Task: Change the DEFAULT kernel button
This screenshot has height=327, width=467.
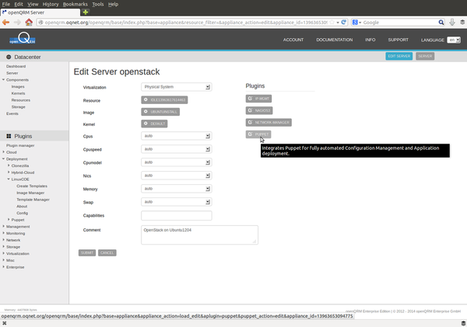Action: [154, 123]
